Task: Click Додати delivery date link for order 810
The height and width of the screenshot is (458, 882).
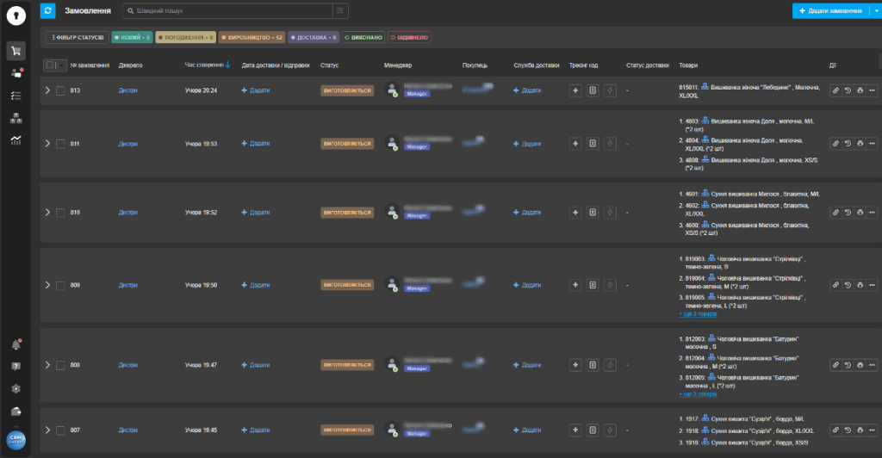Action: pyautogui.click(x=256, y=211)
